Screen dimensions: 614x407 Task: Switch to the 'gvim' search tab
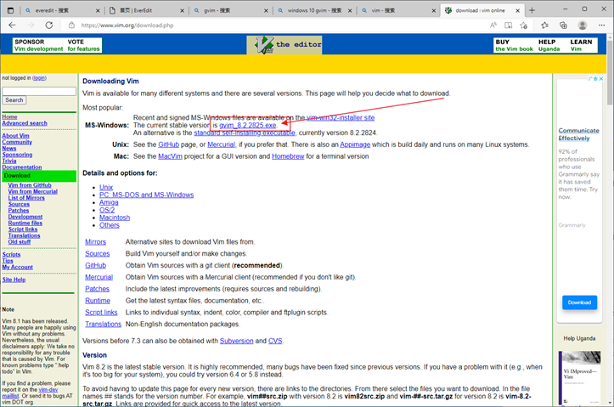(x=230, y=10)
